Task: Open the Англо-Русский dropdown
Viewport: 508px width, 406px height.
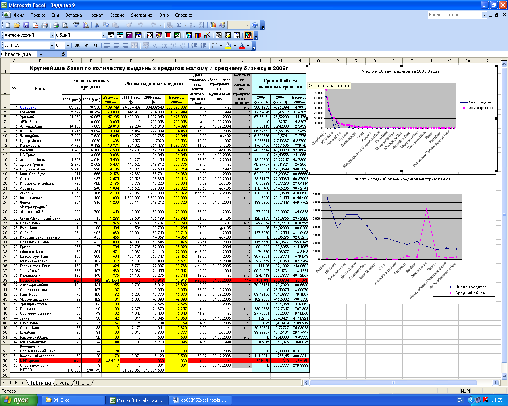Action: pyautogui.click(x=52, y=35)
